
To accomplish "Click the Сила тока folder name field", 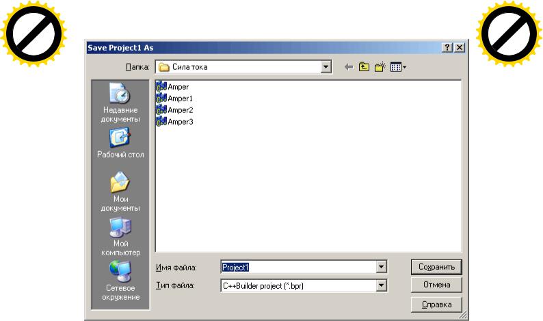I will click(239, 67).
